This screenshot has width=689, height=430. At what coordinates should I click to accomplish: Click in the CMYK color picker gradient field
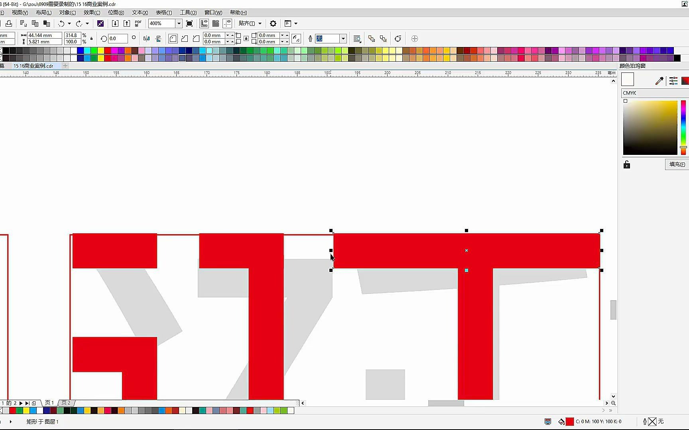(x=650, y=127)
